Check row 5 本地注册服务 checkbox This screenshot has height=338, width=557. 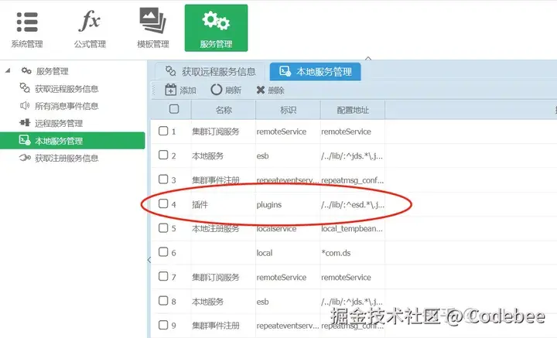(163, 227)
